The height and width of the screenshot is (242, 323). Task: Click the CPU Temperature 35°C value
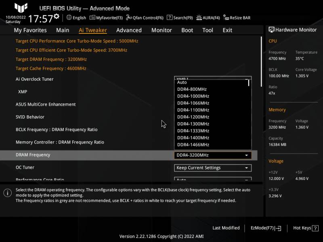300,58
